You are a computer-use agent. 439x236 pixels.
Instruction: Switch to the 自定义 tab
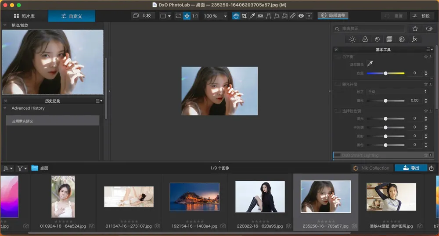click(x=72, y=16)
